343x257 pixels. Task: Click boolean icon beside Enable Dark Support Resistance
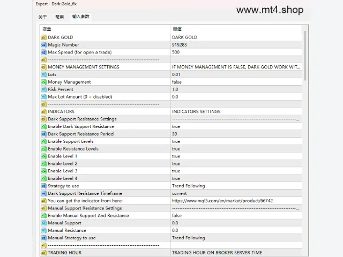coord(43,126)
